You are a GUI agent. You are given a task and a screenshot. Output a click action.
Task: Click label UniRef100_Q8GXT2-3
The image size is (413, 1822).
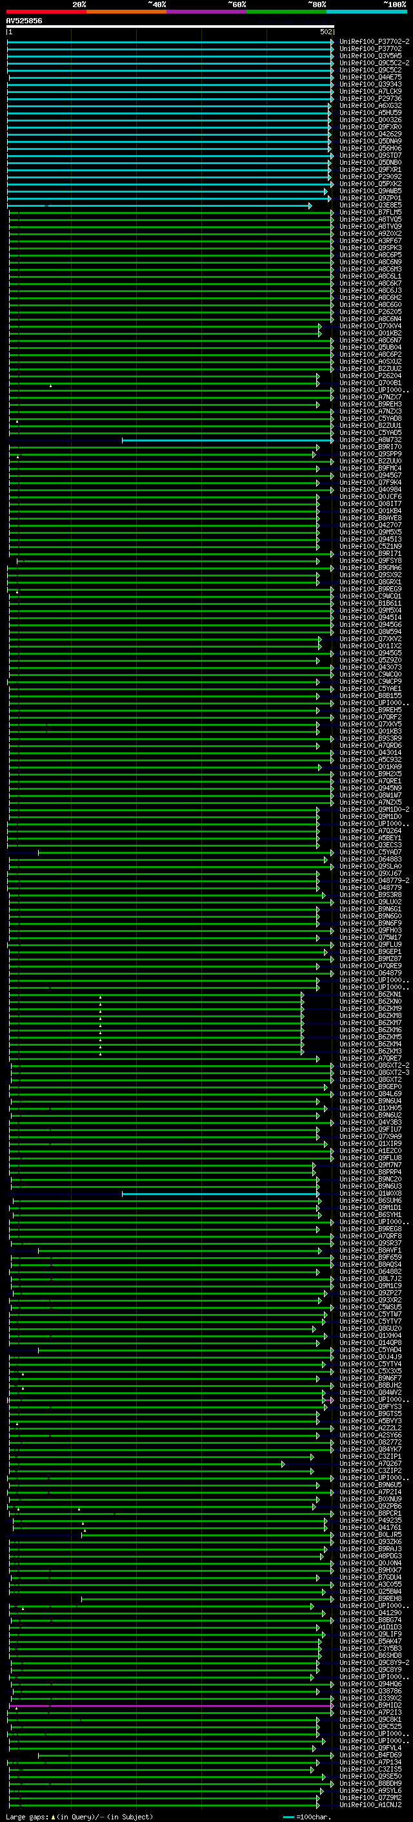[374, 1072]
